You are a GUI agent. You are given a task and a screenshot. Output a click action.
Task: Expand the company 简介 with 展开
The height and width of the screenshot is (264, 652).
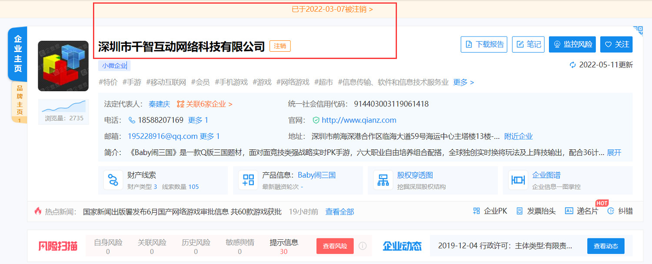point(613,153)
